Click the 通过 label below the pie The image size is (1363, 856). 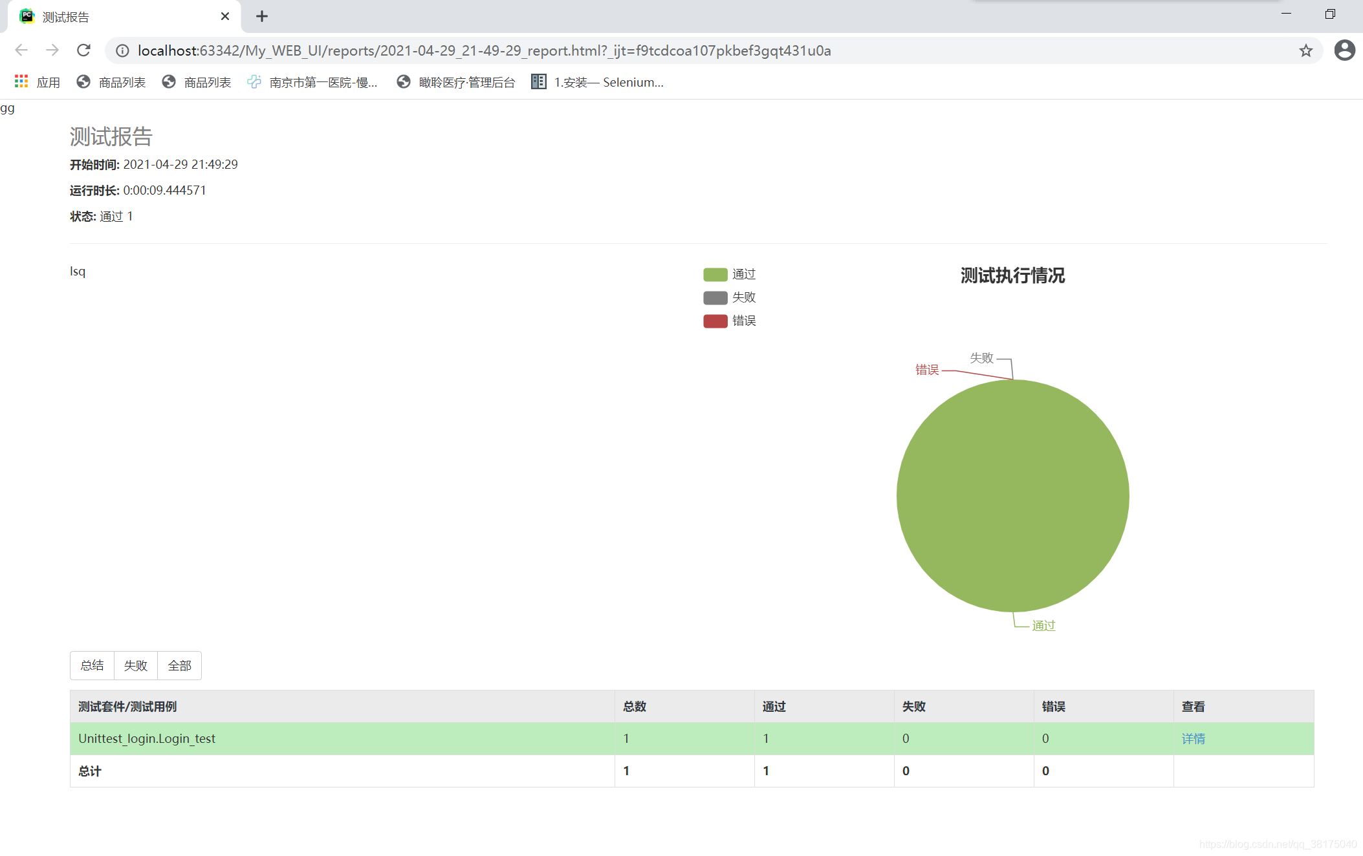click(1043, 626)
